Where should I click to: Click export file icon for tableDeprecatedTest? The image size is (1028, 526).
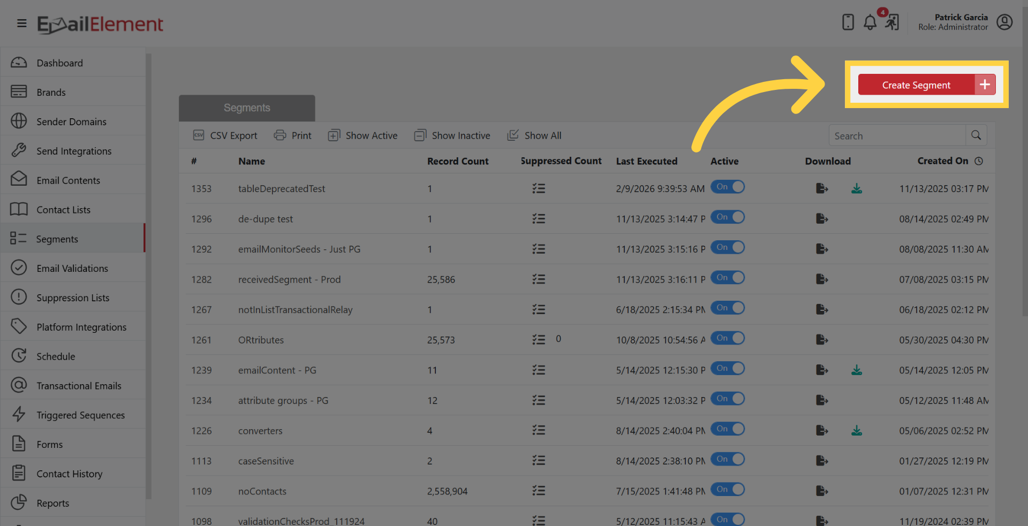pyautogui.click(x=822, y=188)
